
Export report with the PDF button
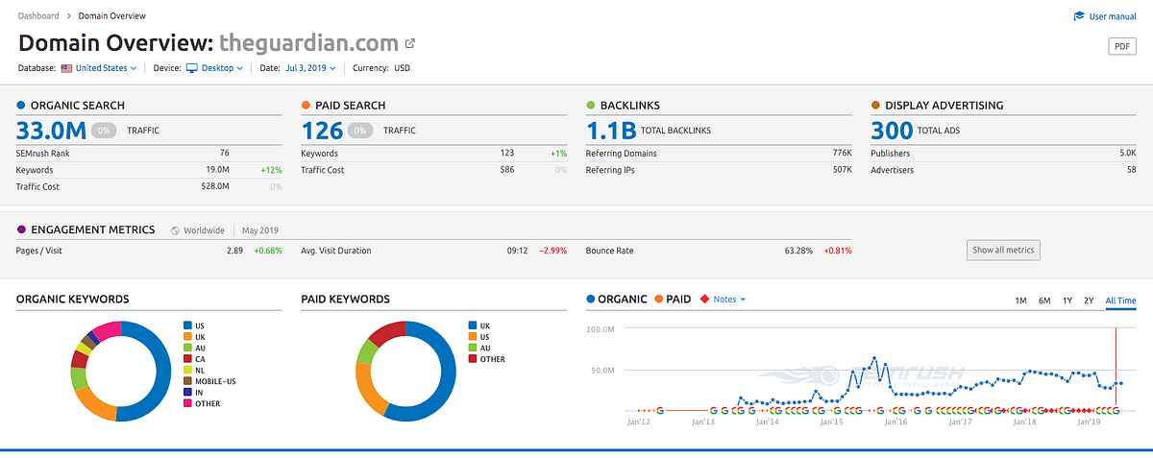[x=1122, y=46]
